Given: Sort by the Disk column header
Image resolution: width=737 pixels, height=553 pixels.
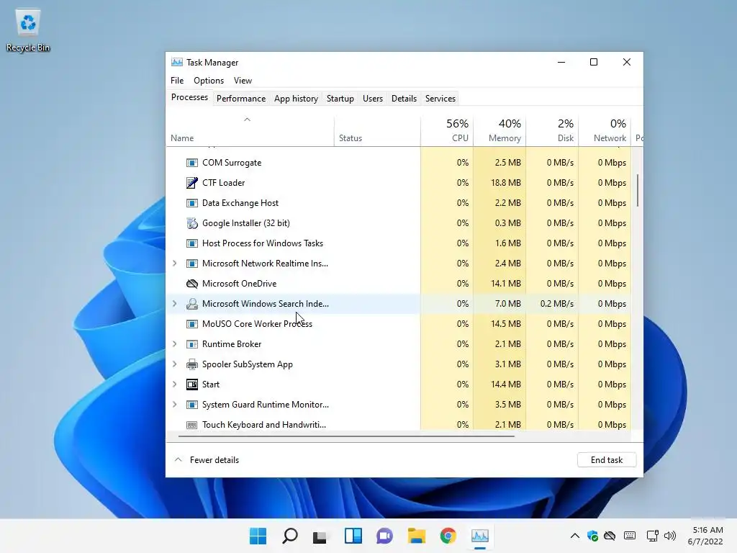Looking at the screenshot, I should (552, 130).
